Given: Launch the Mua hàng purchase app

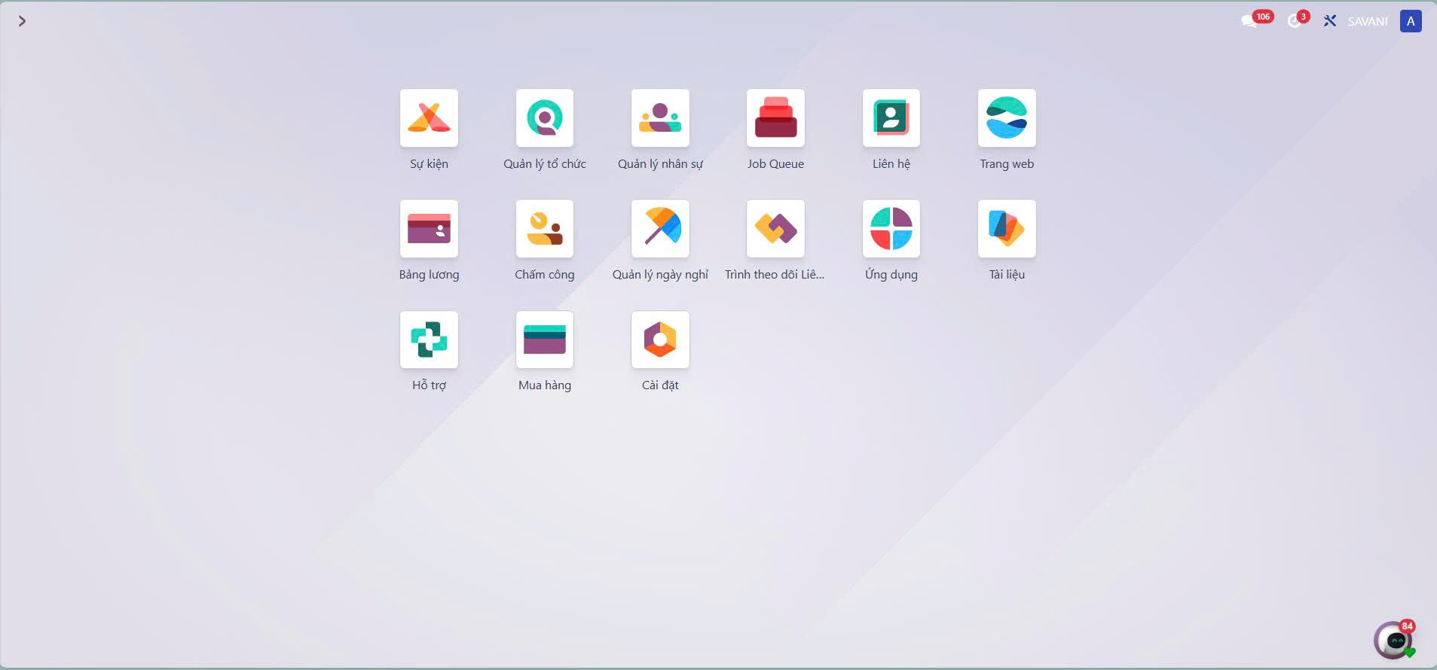Looking at the screenshot, I should [544, 340].
